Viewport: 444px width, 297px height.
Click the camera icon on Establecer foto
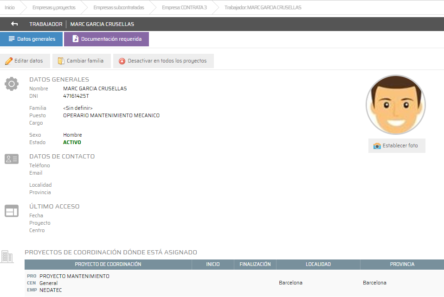[x=377, y=145]
